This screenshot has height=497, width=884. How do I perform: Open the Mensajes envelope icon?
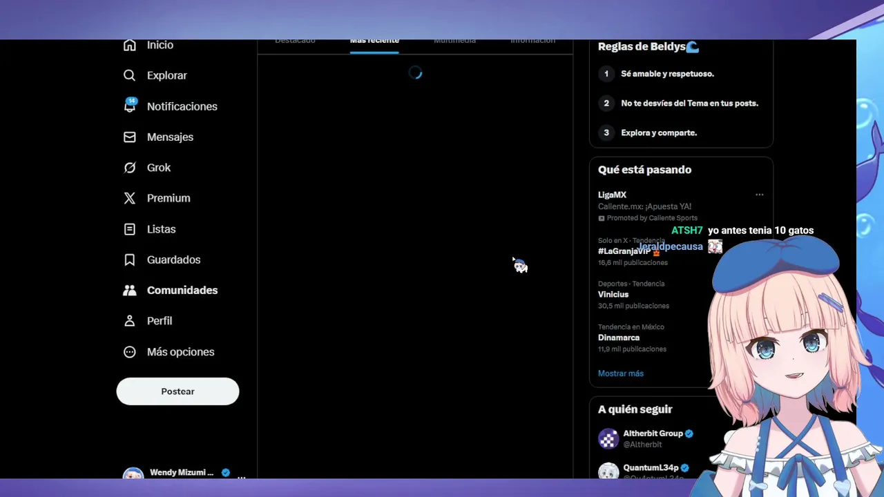[129, 137]
